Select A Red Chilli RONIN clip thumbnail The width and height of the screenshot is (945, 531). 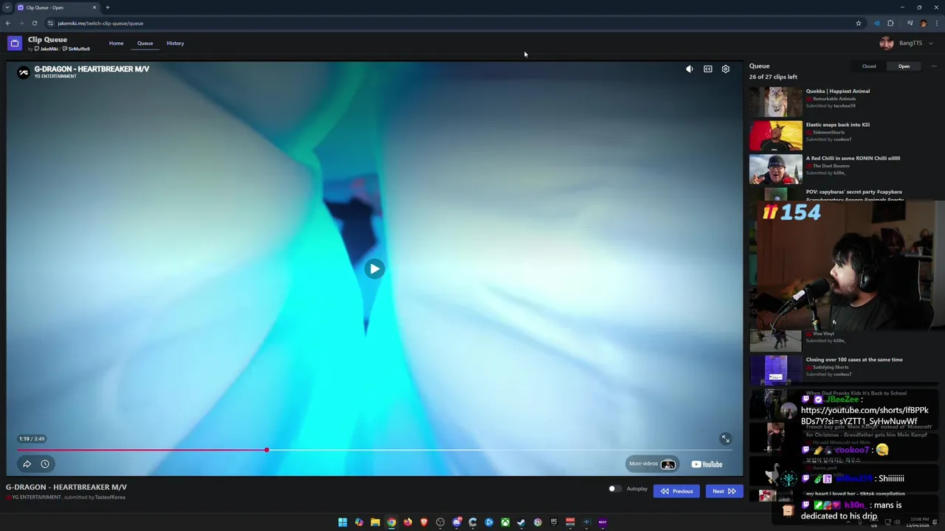[775, 169]
